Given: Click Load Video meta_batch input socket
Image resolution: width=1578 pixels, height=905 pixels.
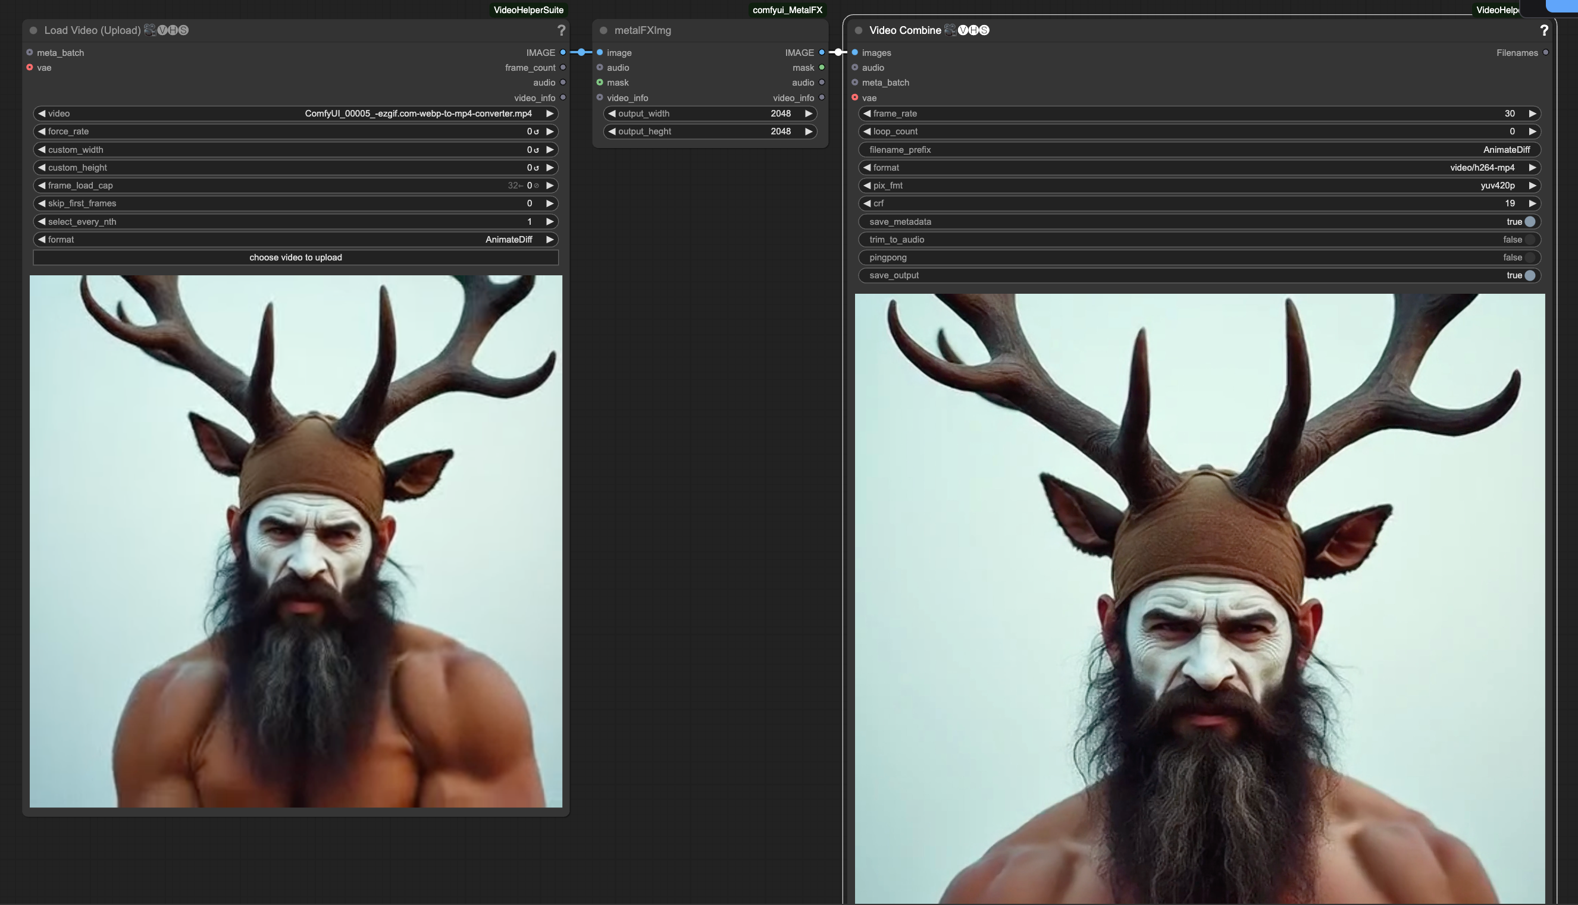Looking at the screenshot, I should point(29,52).
